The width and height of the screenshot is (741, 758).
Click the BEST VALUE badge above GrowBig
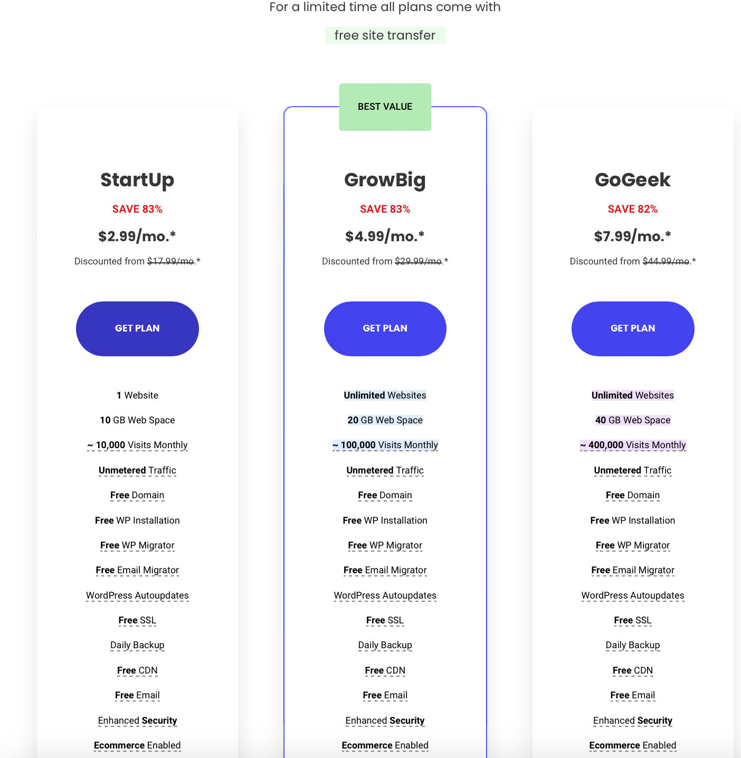pos(385,106)
